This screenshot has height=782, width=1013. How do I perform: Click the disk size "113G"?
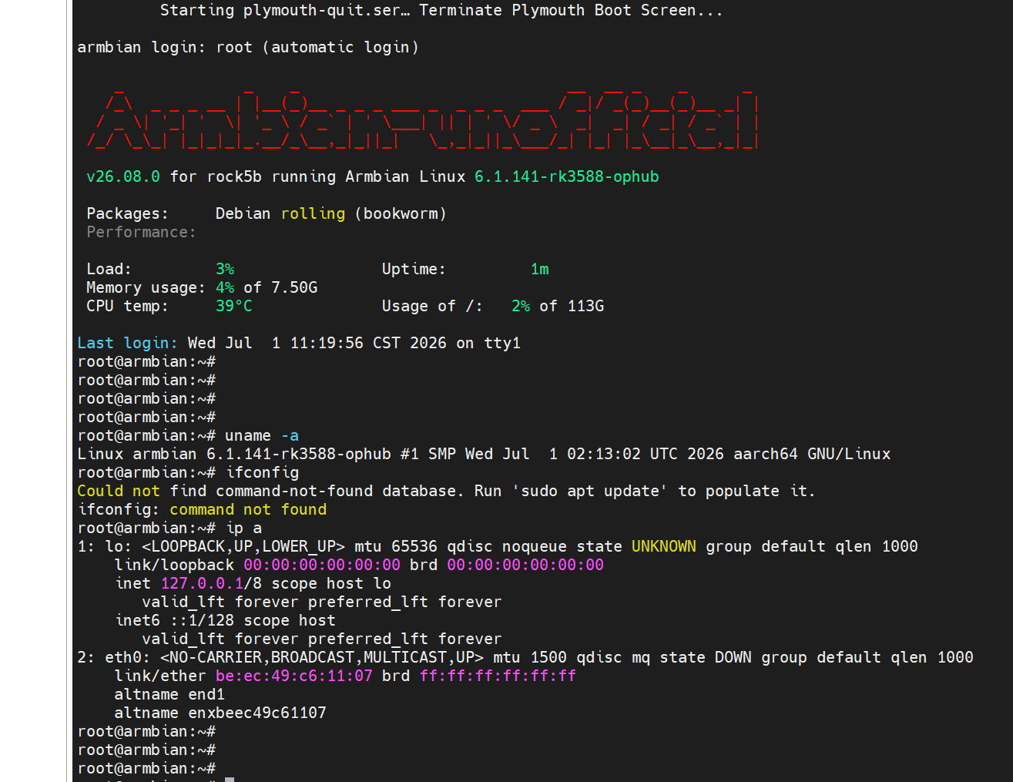pos(585,307)
